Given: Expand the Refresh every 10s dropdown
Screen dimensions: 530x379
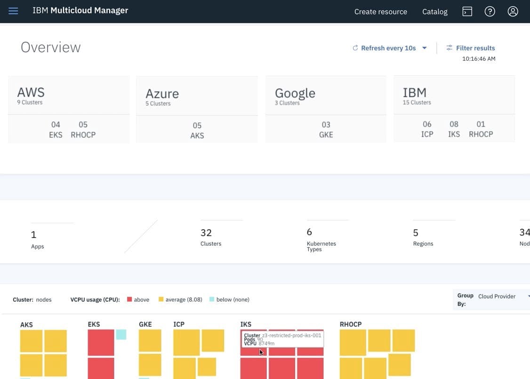Looking at the screenshot, I should pos(424,48).
